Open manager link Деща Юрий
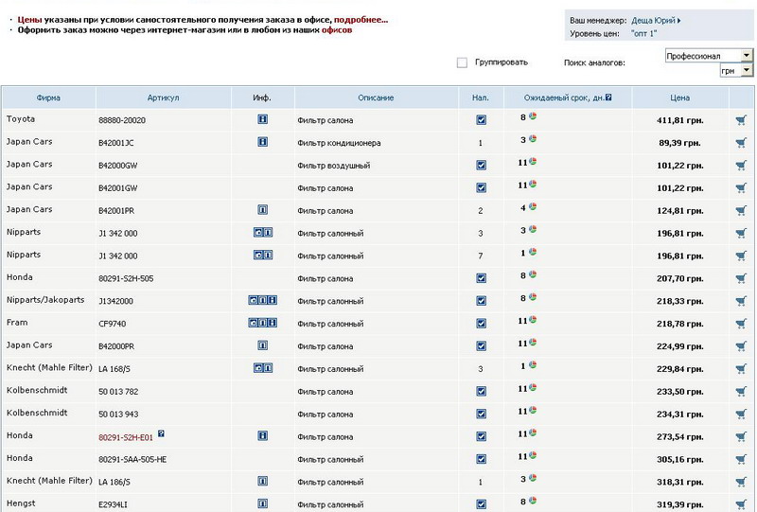Screen dimensions: 757x512 pos(653,21)
